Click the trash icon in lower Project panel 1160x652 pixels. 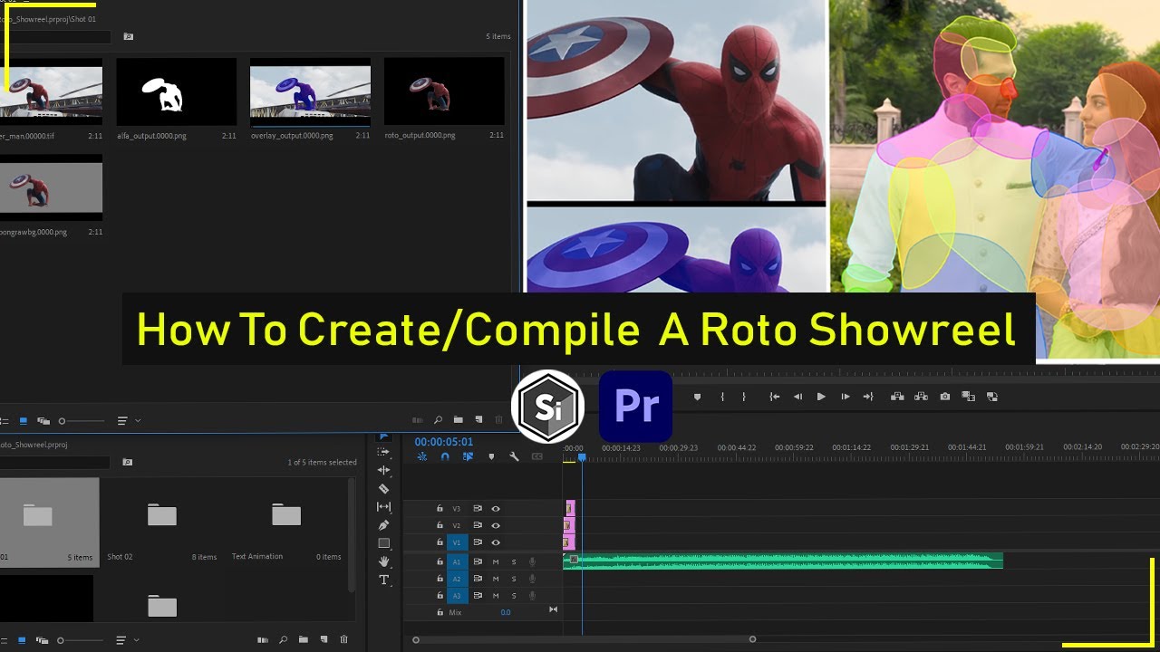click(343, 639)
